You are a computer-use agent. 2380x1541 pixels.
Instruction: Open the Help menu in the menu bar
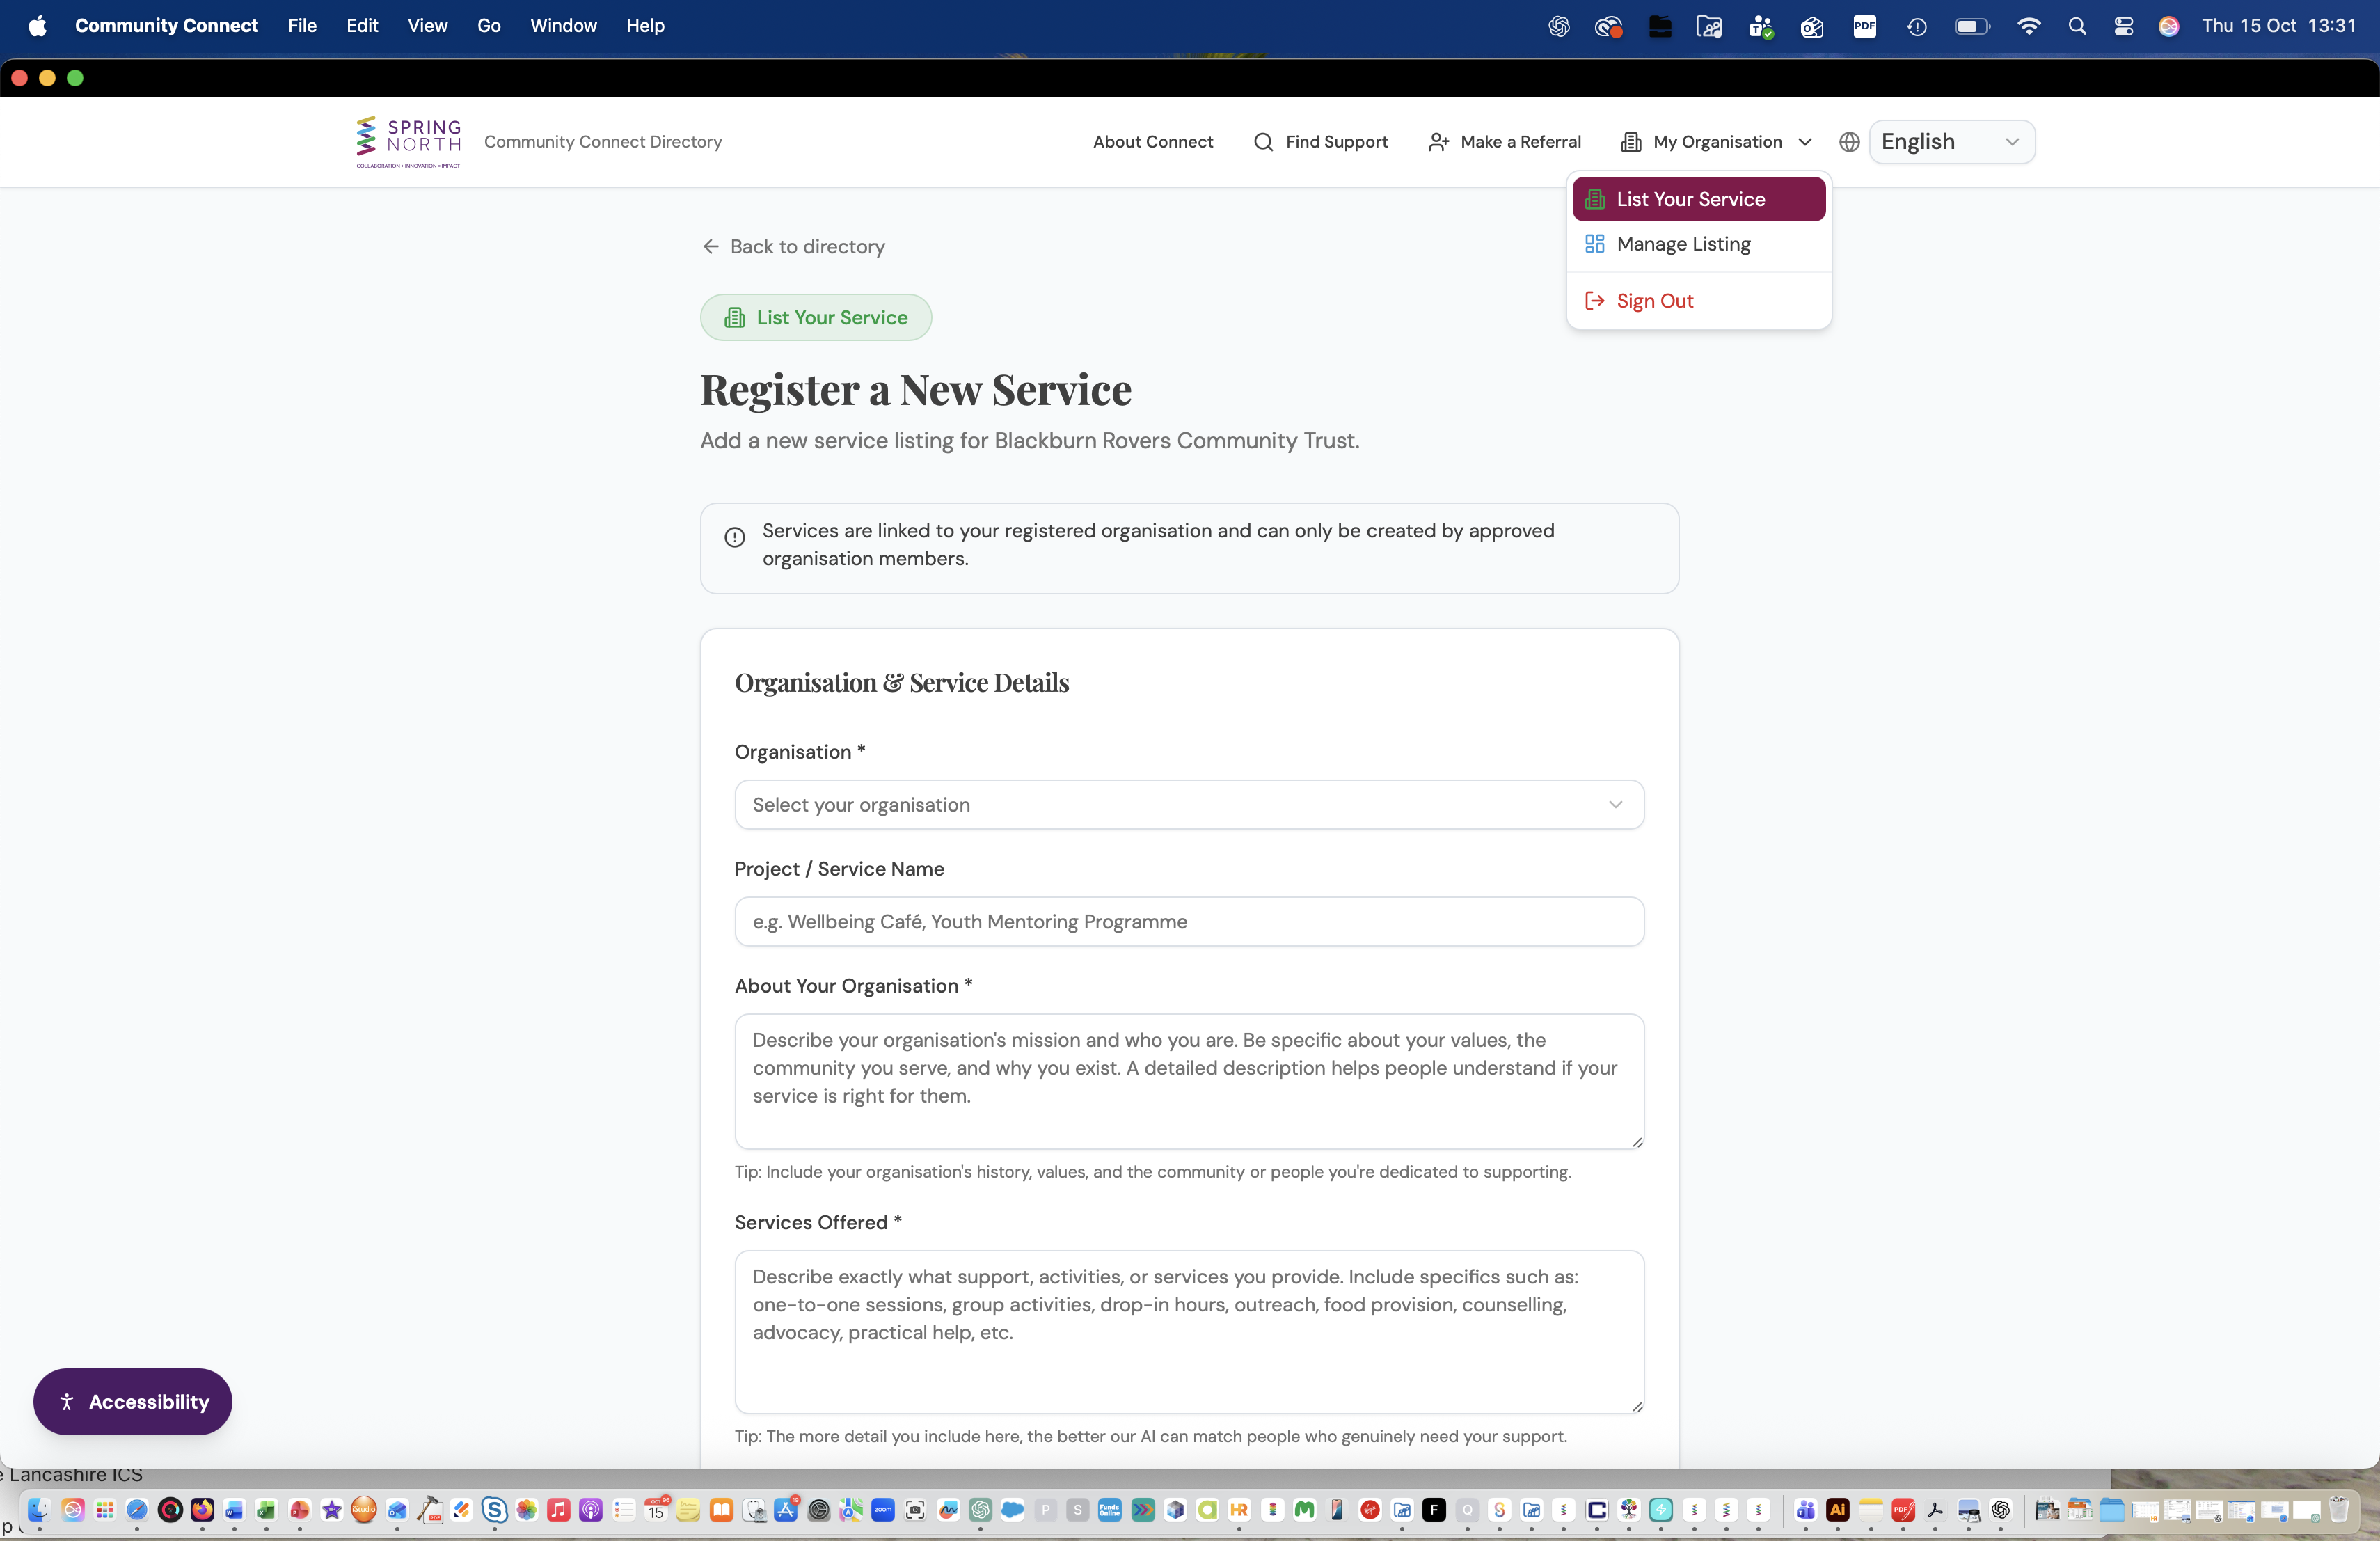pos(645,26)
